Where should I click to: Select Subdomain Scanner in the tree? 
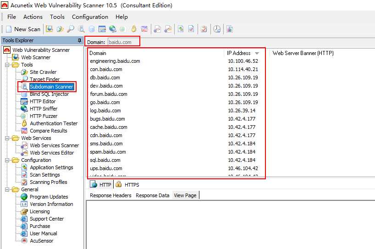coord(51,87)
